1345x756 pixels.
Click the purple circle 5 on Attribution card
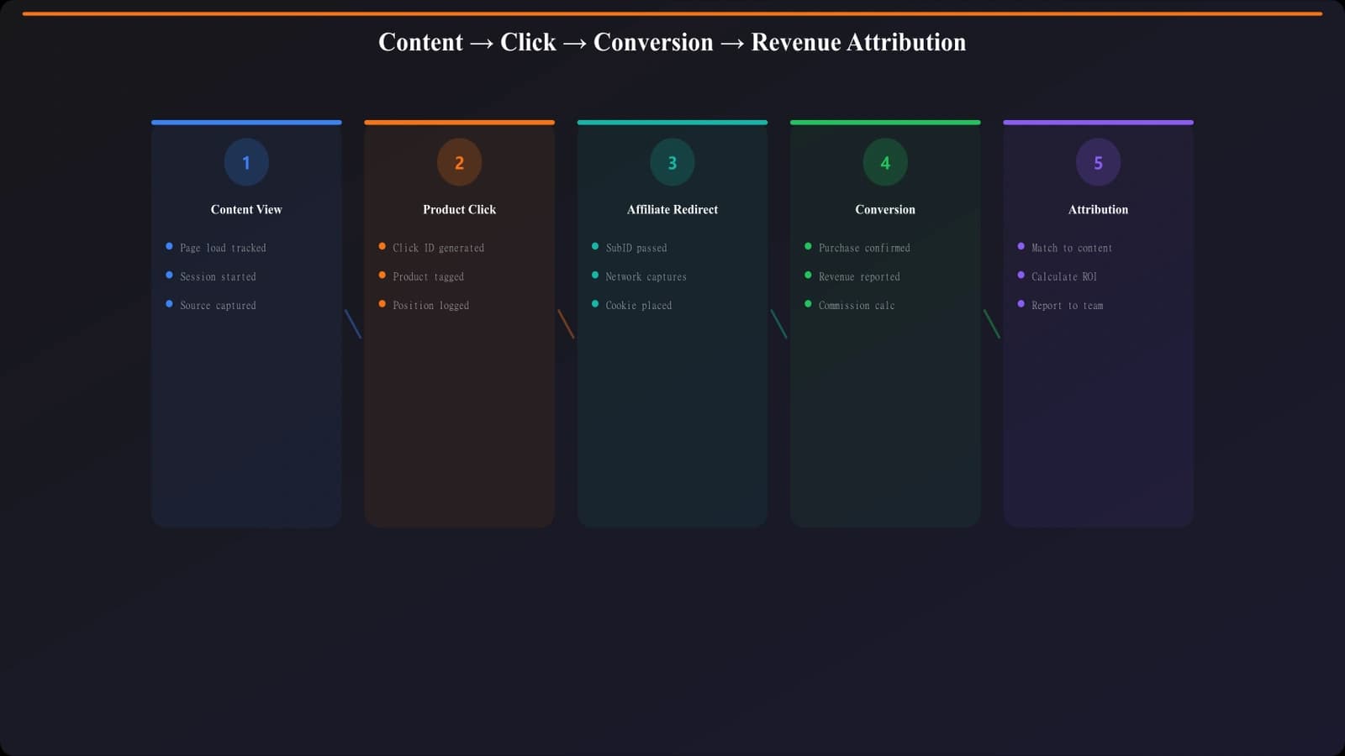pos(1098,162)
